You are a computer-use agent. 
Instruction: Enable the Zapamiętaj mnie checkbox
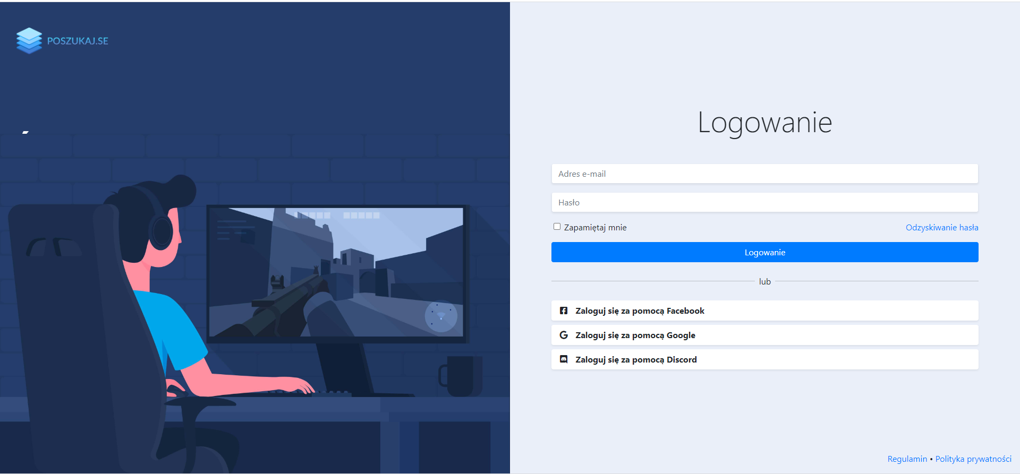[x=557, y=227]
